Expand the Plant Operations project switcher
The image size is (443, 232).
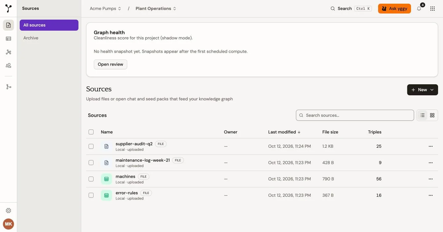tap(156, 9)
